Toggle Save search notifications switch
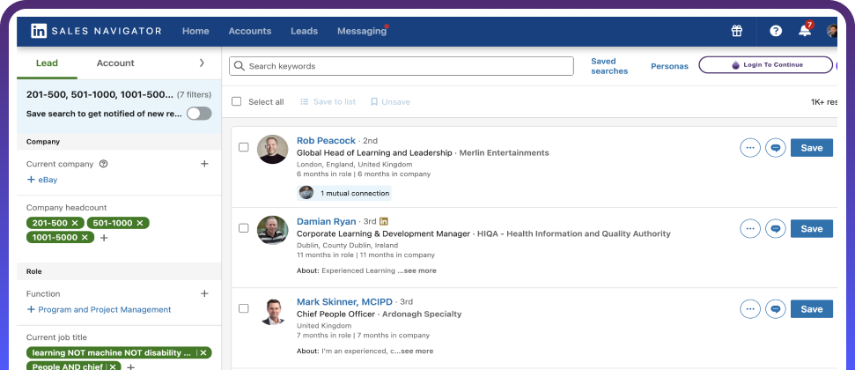 [x=199, y=114]
